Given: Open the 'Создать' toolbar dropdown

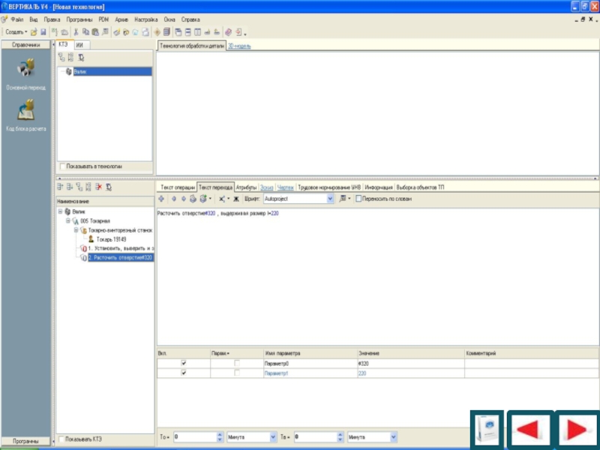Looking at the screenshot, I should click(16, 32).
